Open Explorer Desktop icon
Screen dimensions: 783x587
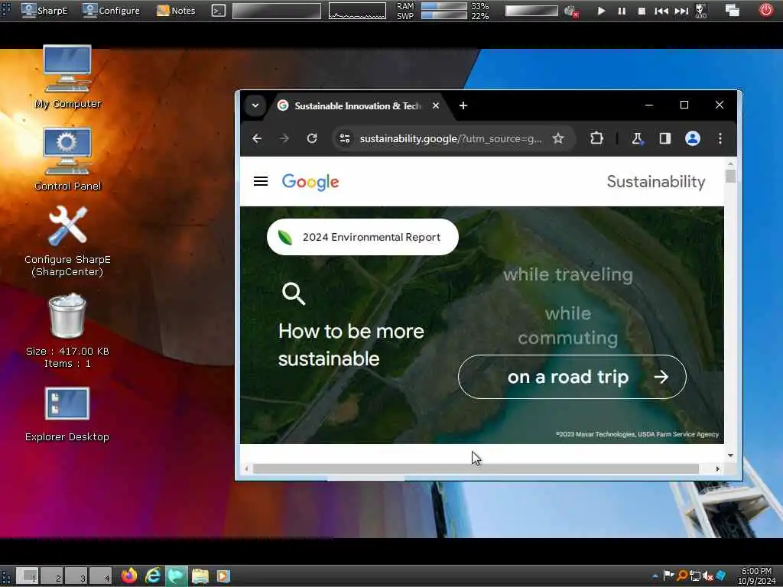67,414
